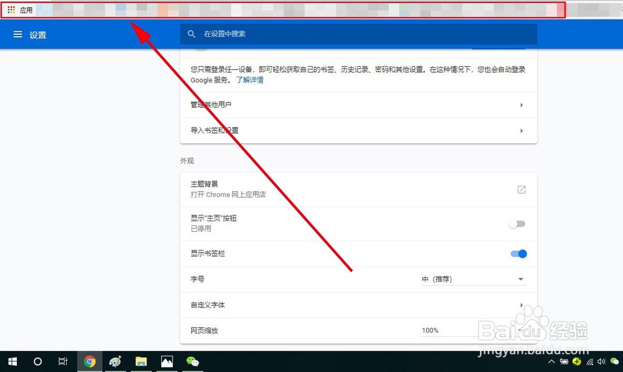The height and width of the screenshot is (372, 623).
Task: Click the 已停用 status text
Action: coord(201,229)
